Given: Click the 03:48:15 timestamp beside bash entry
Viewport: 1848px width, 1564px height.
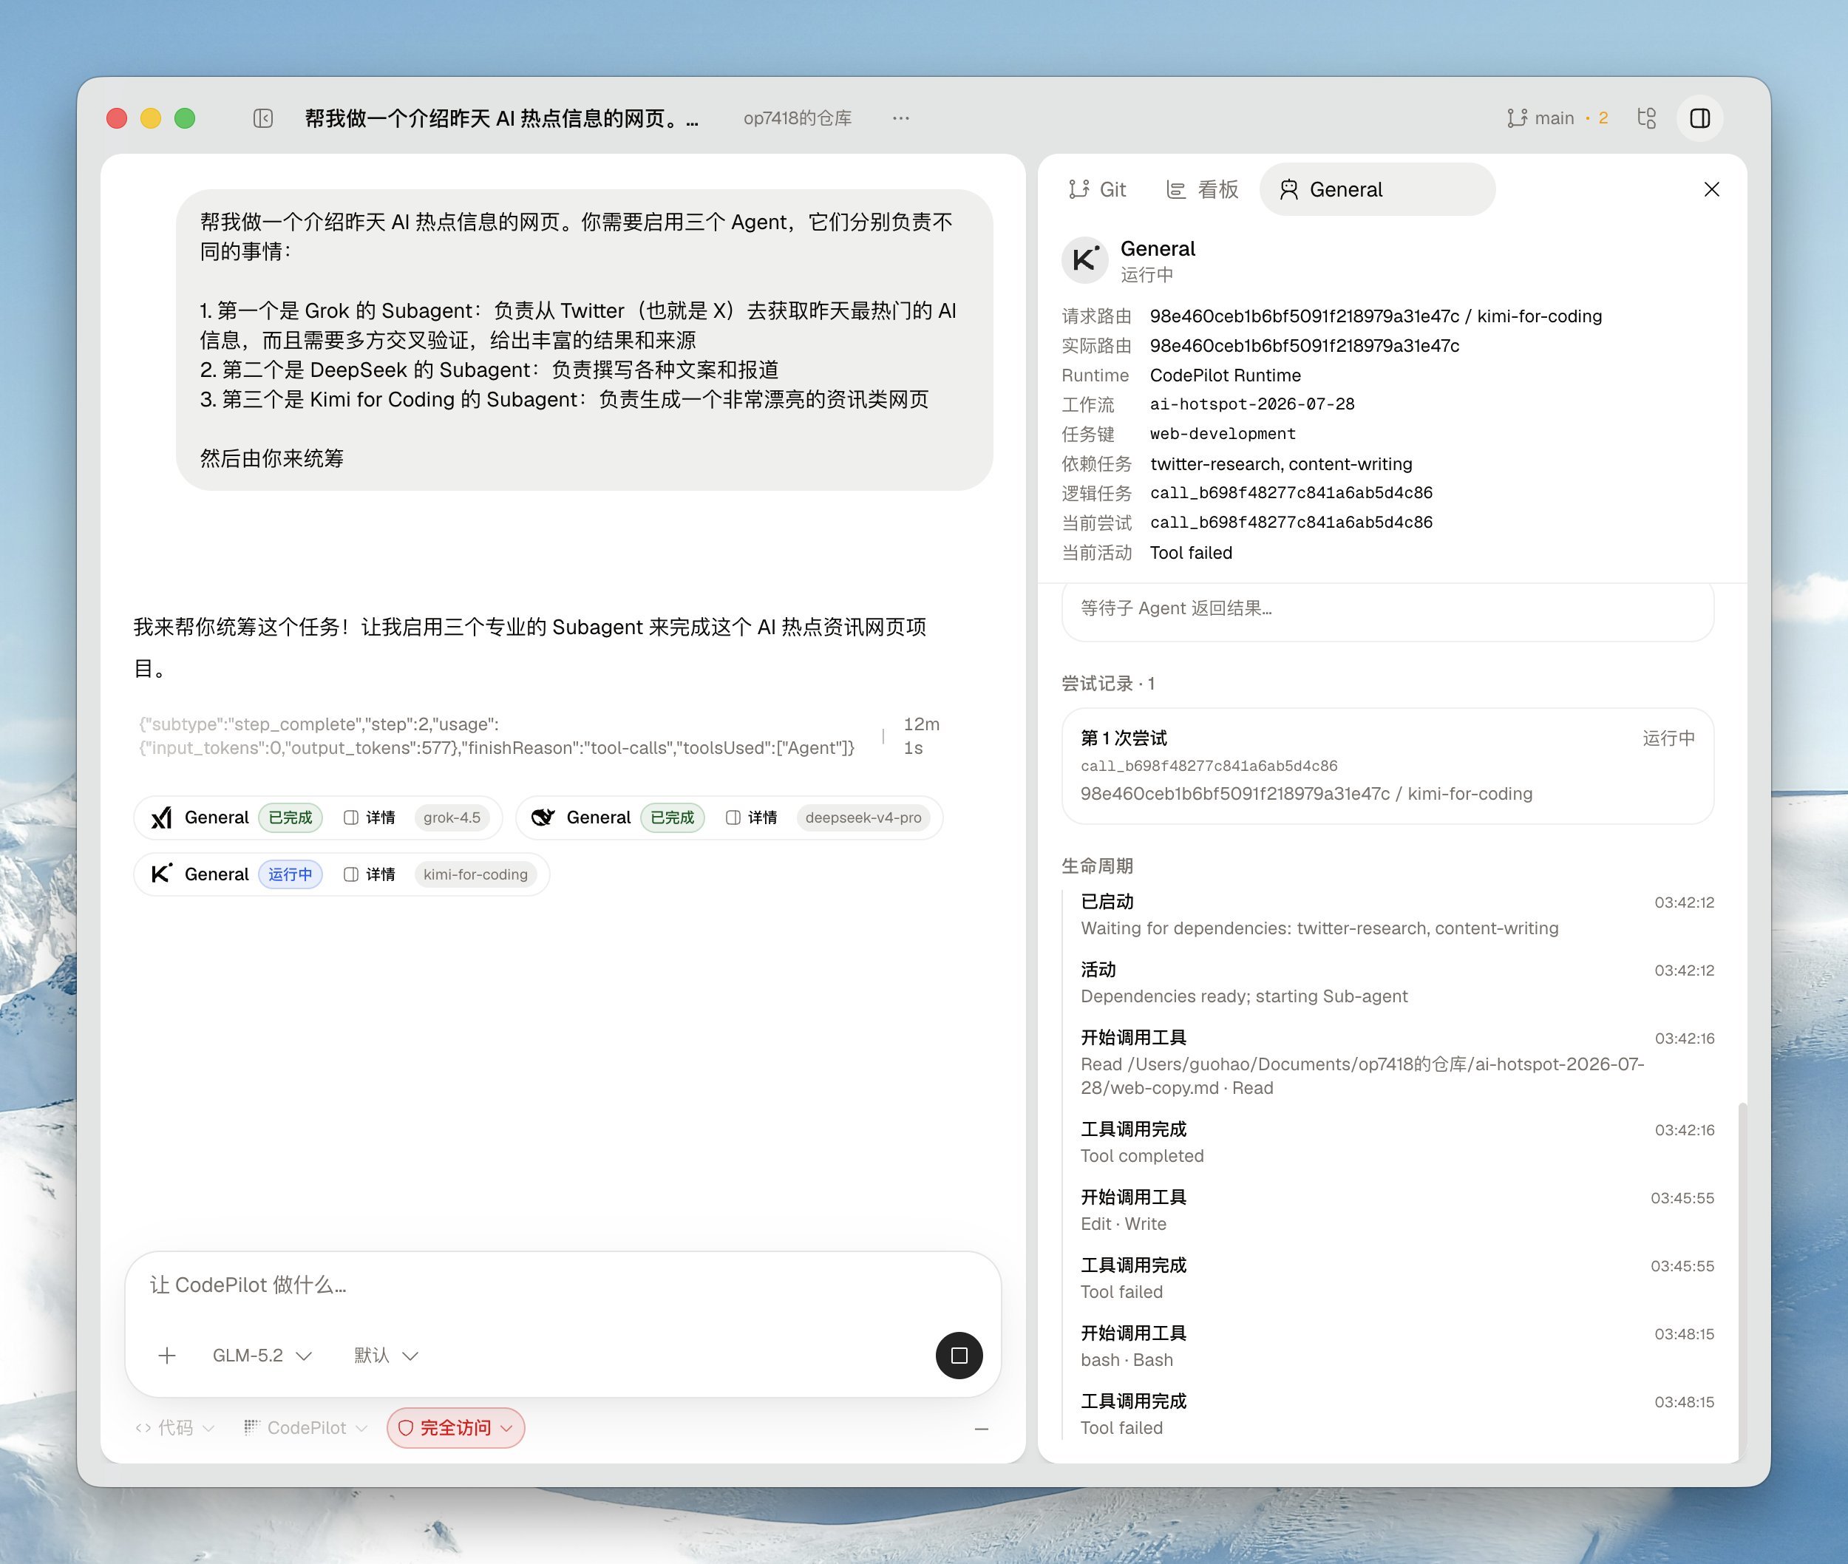Looking at the screenshot, I should pos(1684,1334).
